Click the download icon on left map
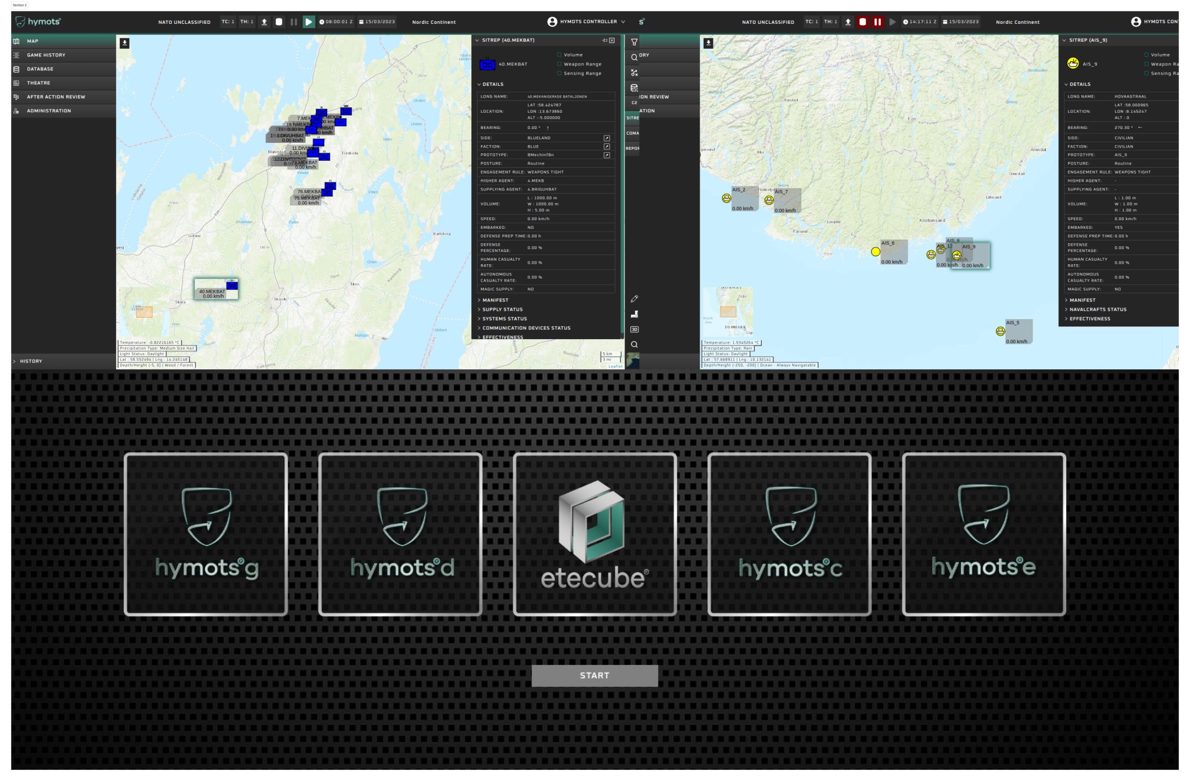Screen dimensions: 1190x781 tap(125, 43)
